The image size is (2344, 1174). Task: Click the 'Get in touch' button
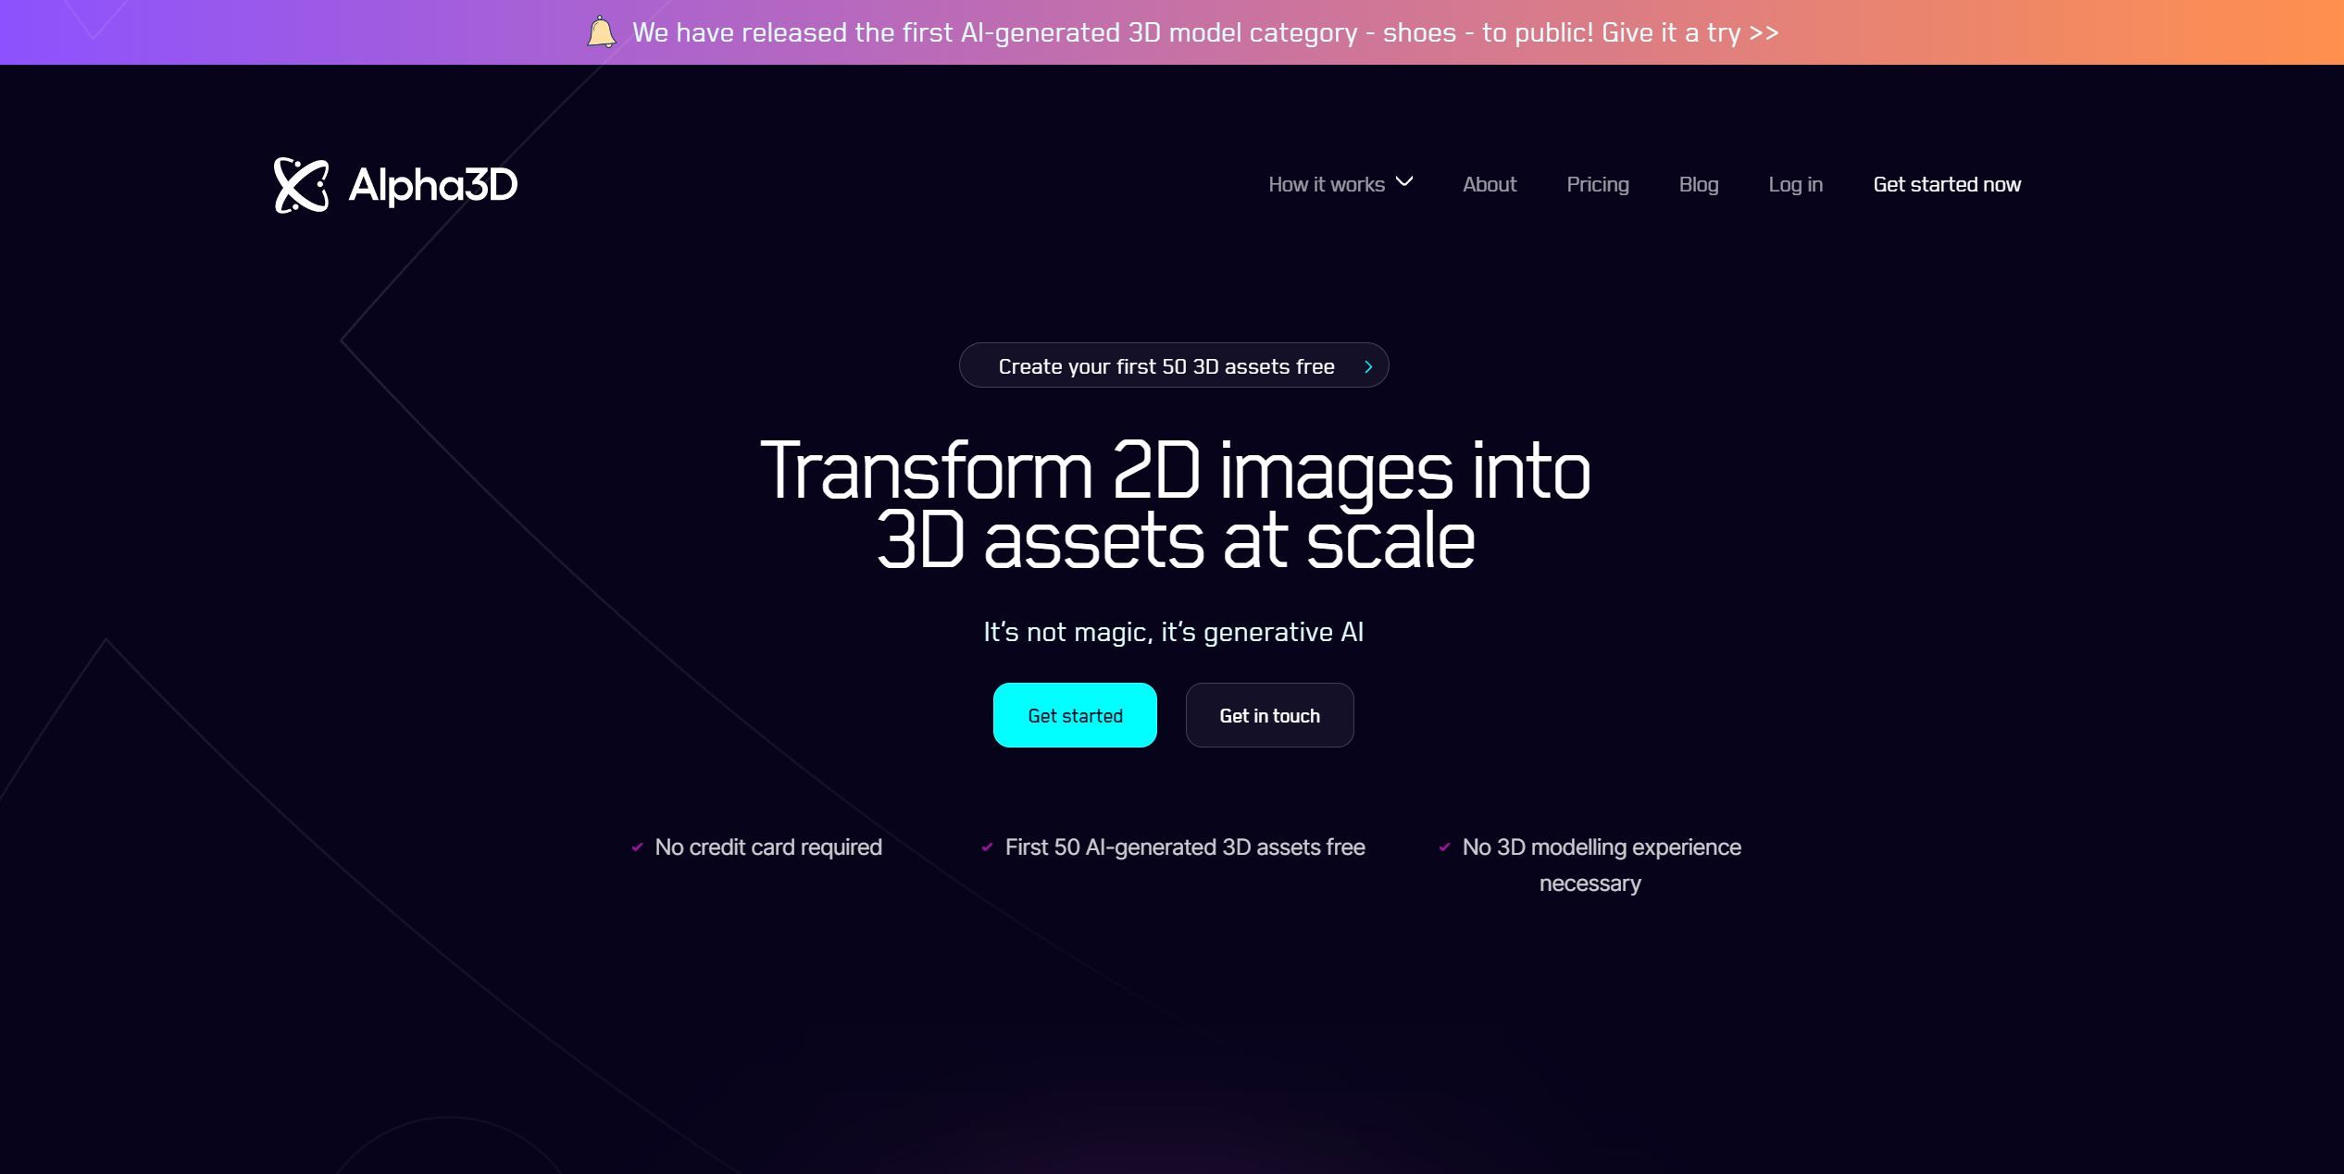1270,714
